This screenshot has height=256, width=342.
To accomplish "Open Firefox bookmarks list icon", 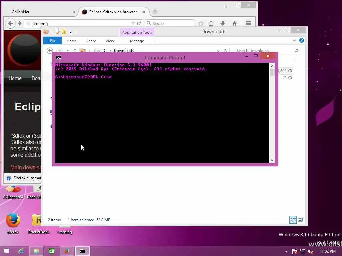I will click(x=211, y=23).
